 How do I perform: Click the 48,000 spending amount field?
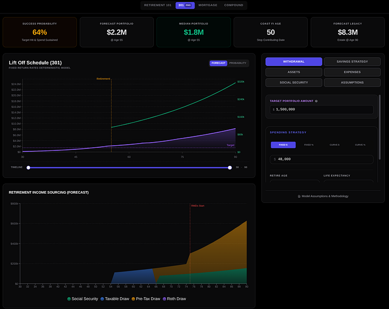coord(321,159)
